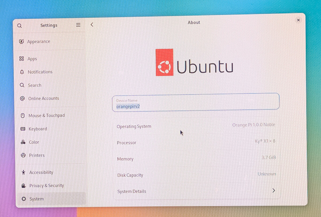Click the Ubuntu logo image

pyautogui.click(x=194, y=63)
